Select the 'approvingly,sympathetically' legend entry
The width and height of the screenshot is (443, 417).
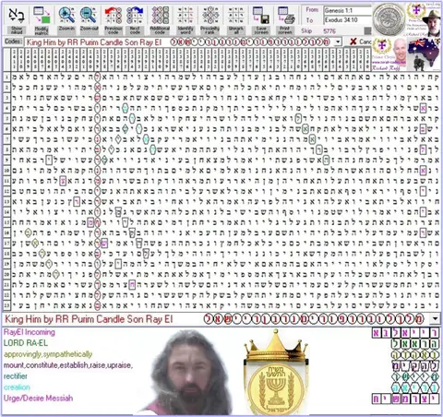48,354
